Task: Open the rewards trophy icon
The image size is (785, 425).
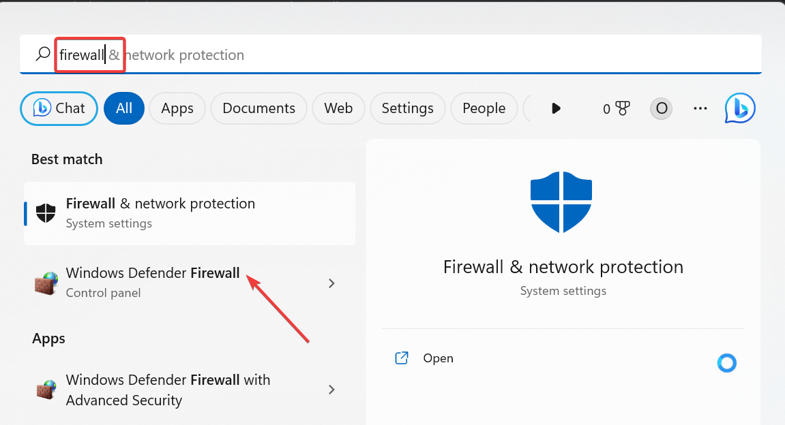Action: coord(622,108)
